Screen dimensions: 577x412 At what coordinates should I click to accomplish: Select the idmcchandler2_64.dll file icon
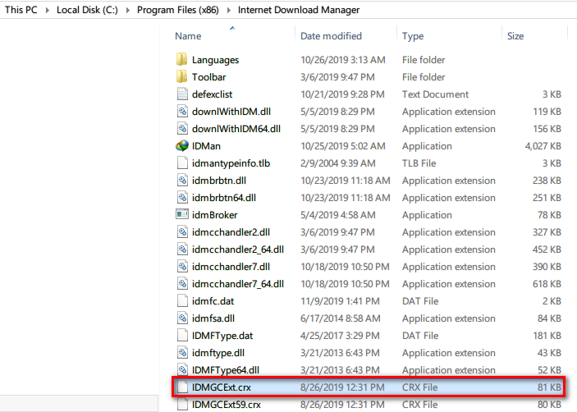point(182,249)
